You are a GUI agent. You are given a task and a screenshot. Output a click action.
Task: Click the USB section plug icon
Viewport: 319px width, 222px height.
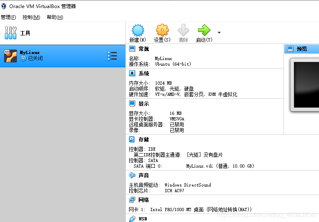[x=132, y=219]
